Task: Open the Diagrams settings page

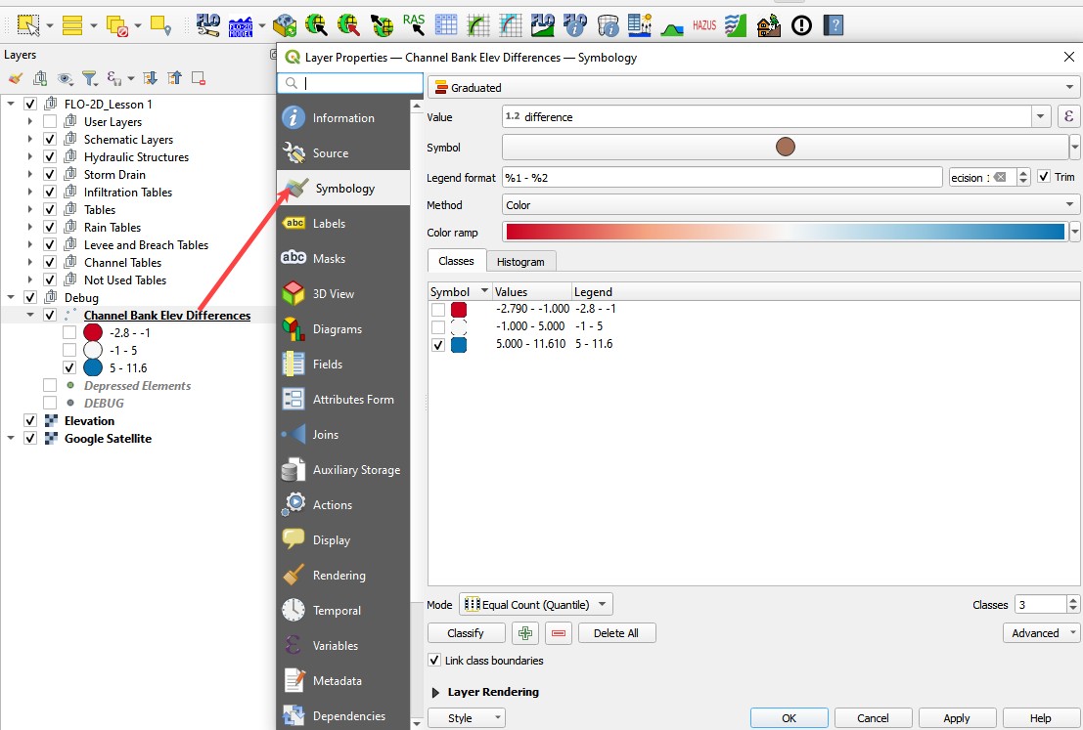Action: 337,329
